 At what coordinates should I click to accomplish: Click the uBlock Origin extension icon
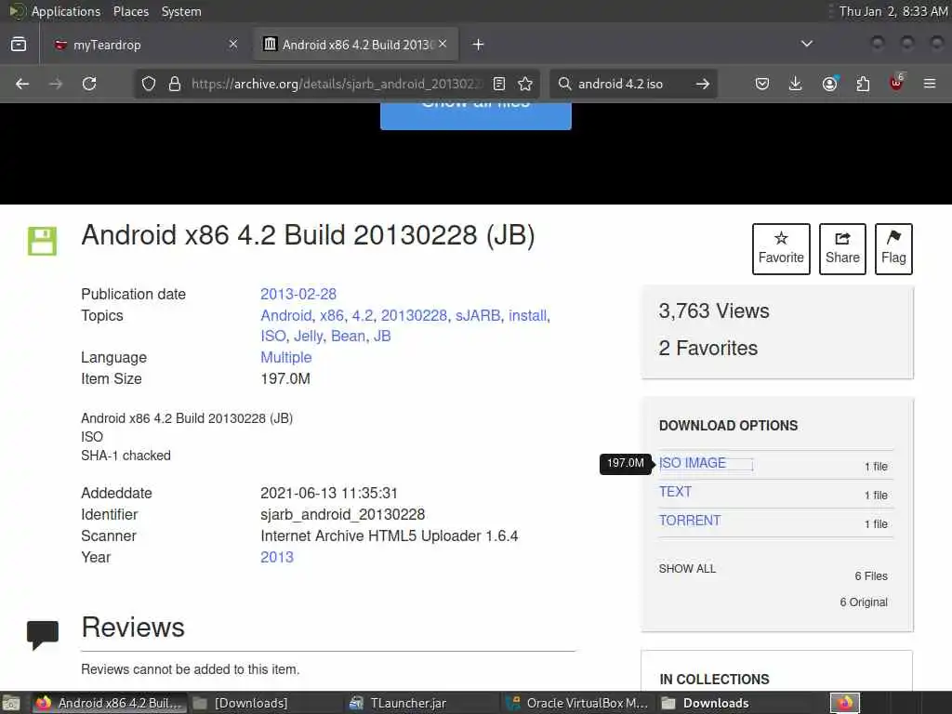(x=896, y=83)
